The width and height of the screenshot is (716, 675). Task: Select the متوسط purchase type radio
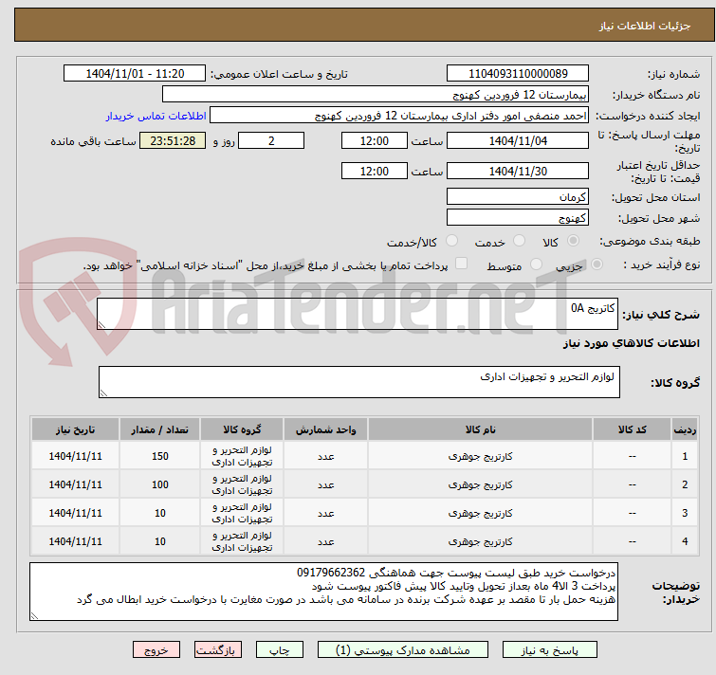(536, 265)
